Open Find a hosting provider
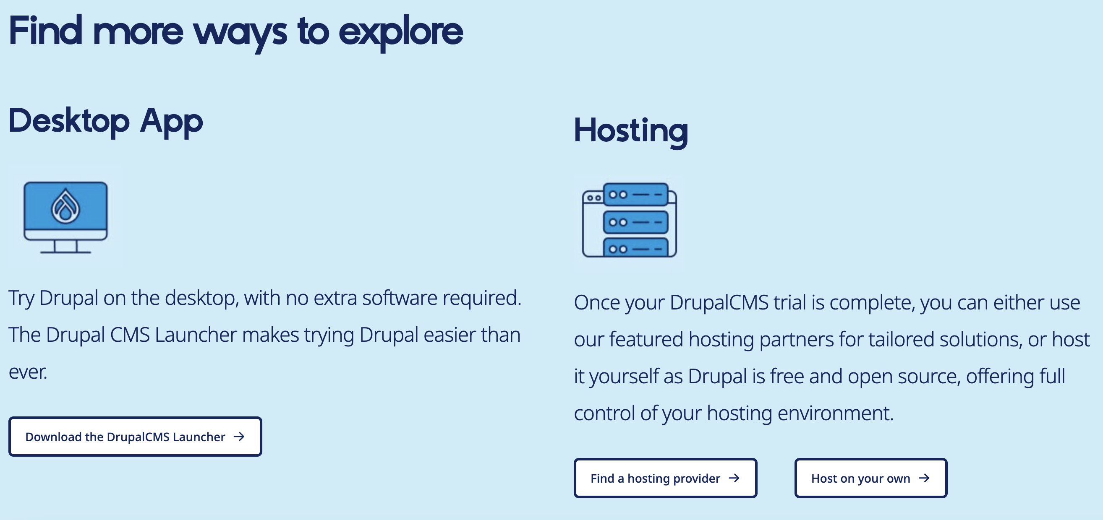1103x520 pixels. click(x=665, y=478)
